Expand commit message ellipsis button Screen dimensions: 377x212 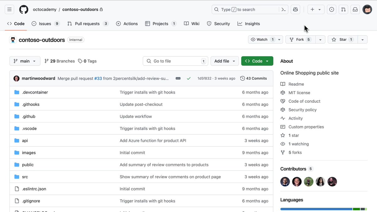[x=178, y=79]
